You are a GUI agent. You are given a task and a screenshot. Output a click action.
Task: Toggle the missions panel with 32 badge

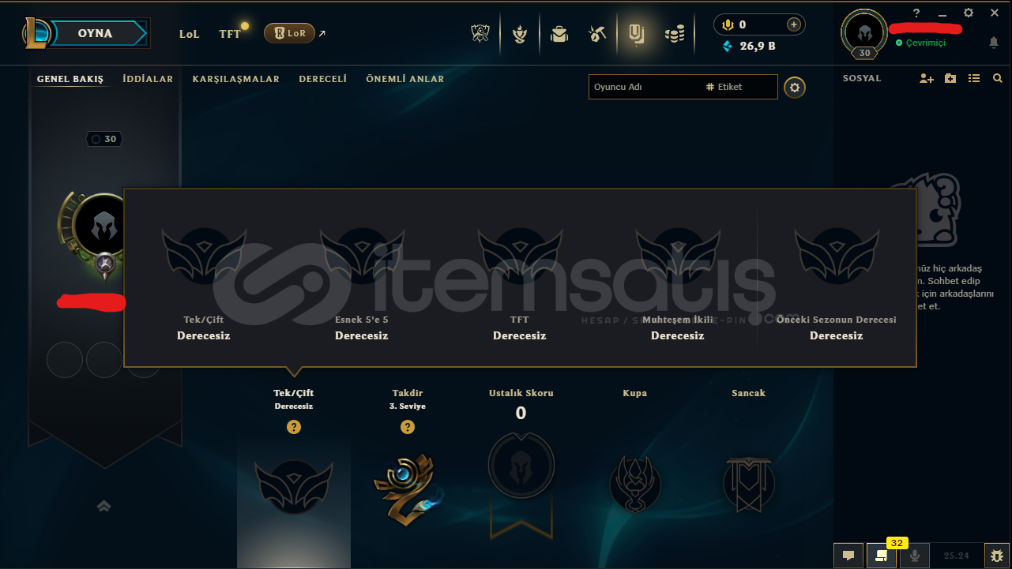pos(882,555)
